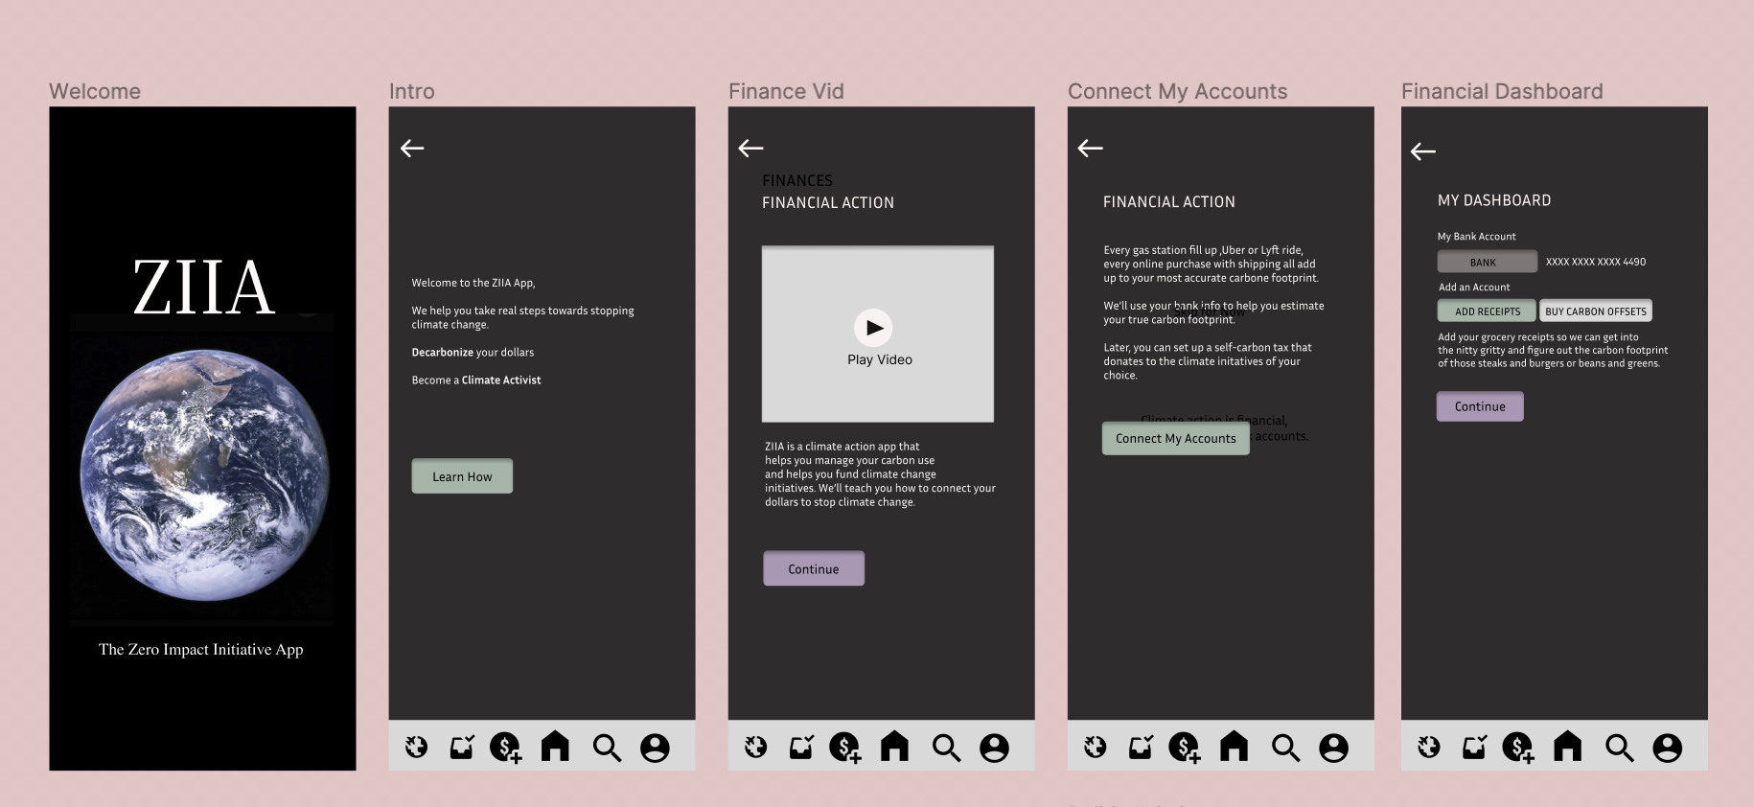This screenshot has width=1754, height=807.
Task: Click the masked account number ending 4490
Action: click(1596, 262)
